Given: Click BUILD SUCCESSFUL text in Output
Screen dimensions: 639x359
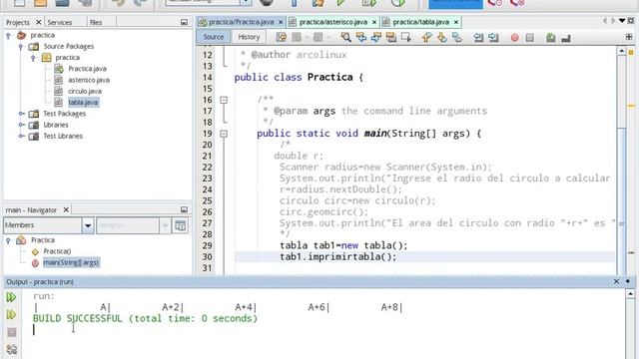Looking at the screenshot, I should pos(78,318).
